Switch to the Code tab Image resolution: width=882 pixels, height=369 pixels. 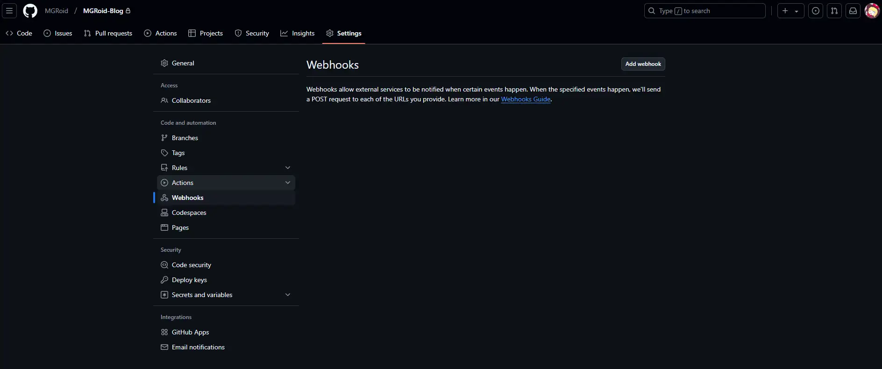(19, 33)
